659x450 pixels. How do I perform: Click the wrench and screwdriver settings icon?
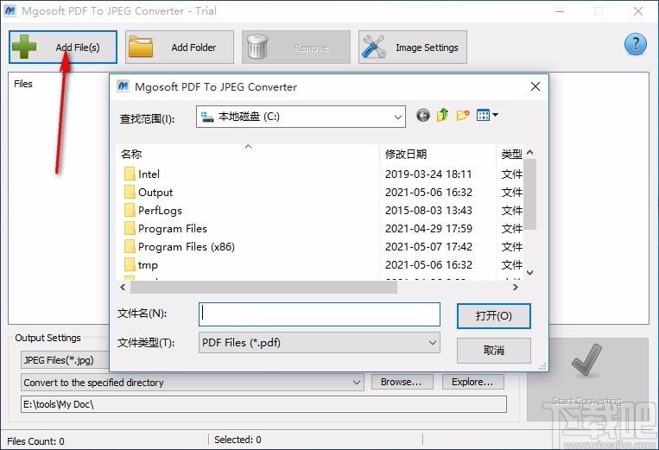click(x=373, y=47)
